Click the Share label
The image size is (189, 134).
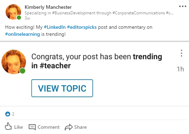pos(80,127)
